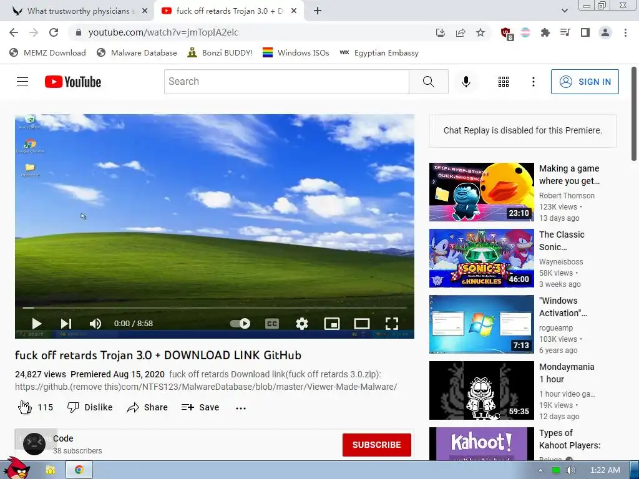The width and height of the screenshot is (639, 479).
Task: Switch to theater mode
Action: point(361,324)
